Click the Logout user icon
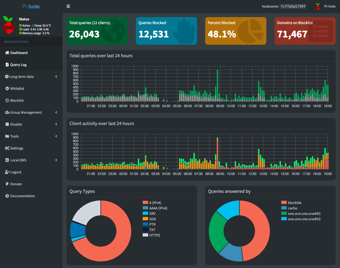 (x=7, y=172)
